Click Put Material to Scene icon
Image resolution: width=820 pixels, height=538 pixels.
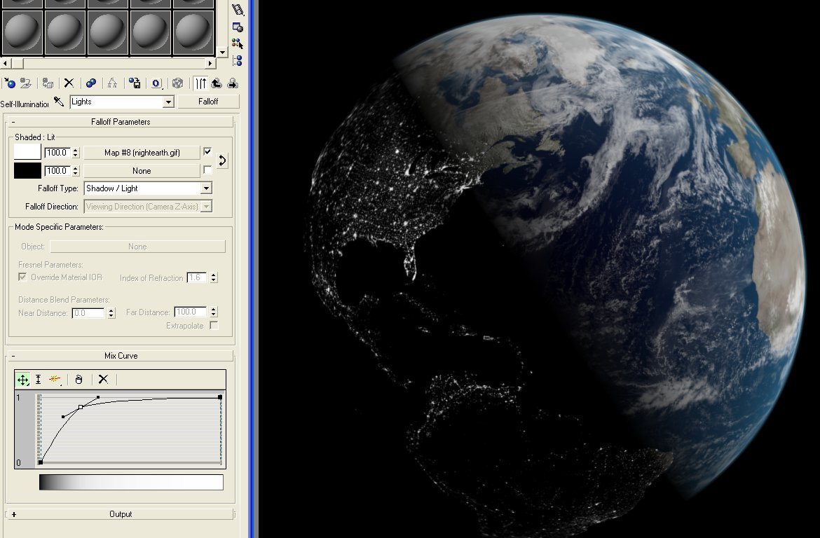26,83
